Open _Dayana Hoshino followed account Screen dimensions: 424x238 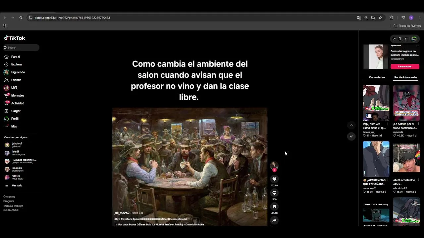pyautogui.click(x=20, y=161)
